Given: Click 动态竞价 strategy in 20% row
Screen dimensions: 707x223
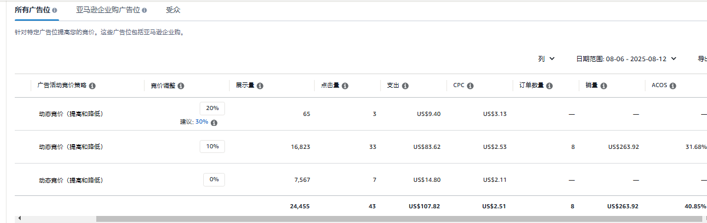Looking at the screenshot, I should [71, 114].
